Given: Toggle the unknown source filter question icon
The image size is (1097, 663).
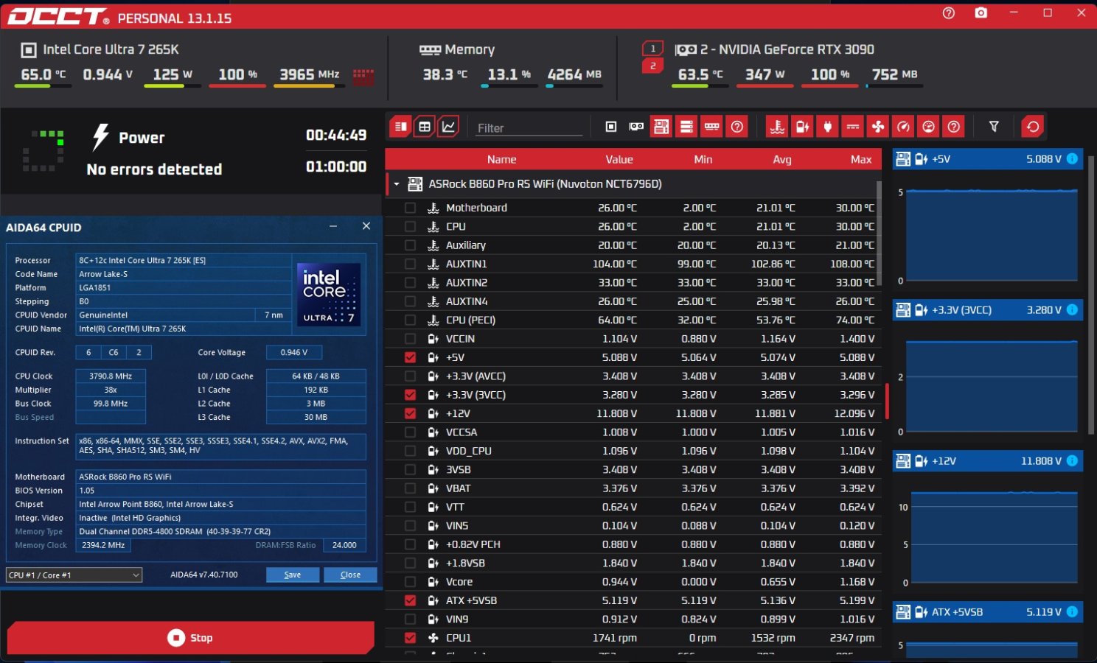Looking at the screenshot, I should pos(736,127).
